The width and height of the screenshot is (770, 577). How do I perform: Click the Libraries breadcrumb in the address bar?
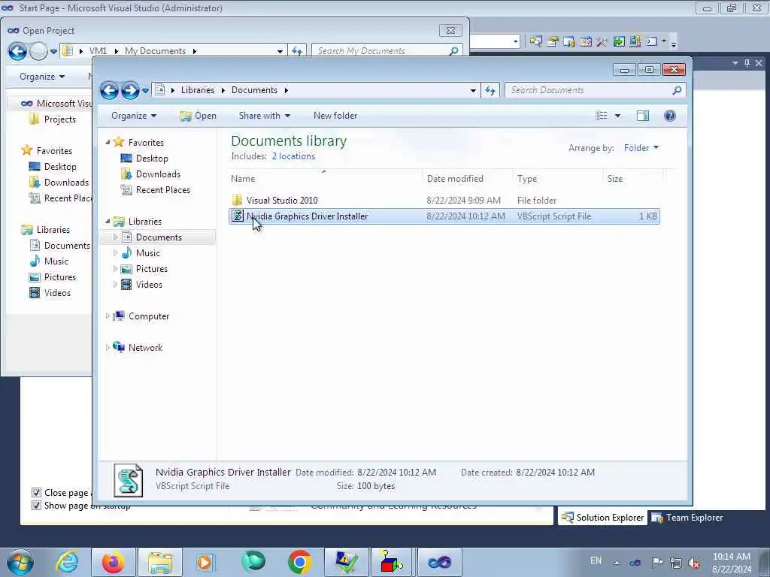[x=198, y=90]
